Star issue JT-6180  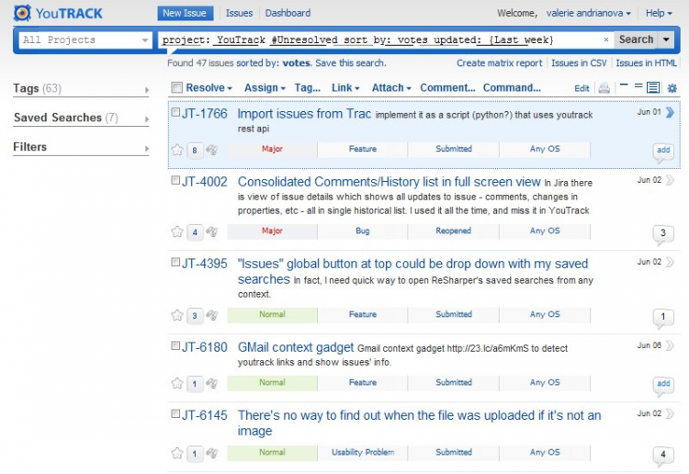coord(177,383)
